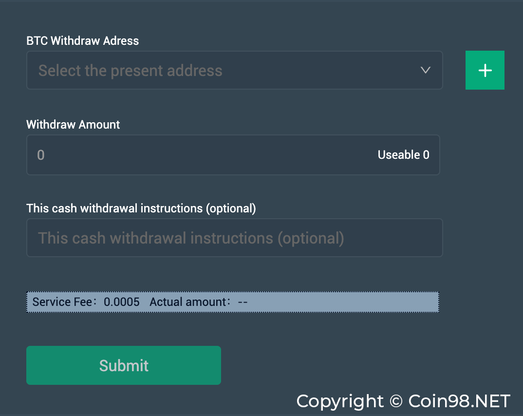Click the "Actual amount" label text
The width and height of the screenshot is (523, 416).
coord(188,302)
